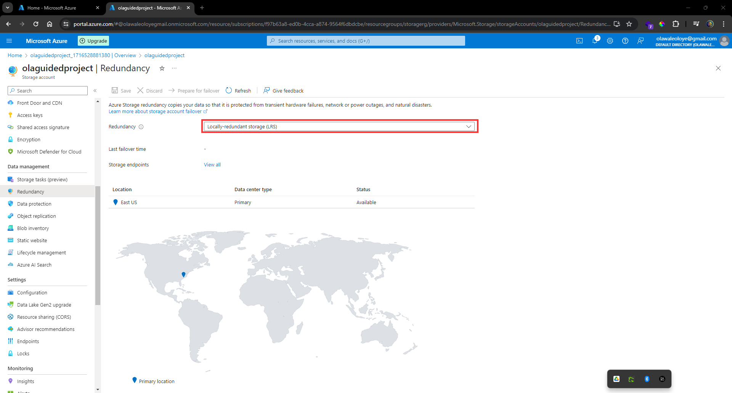Open Chrome media controls icon
Viewport: 732px width, 393px height.
point(696,24)
